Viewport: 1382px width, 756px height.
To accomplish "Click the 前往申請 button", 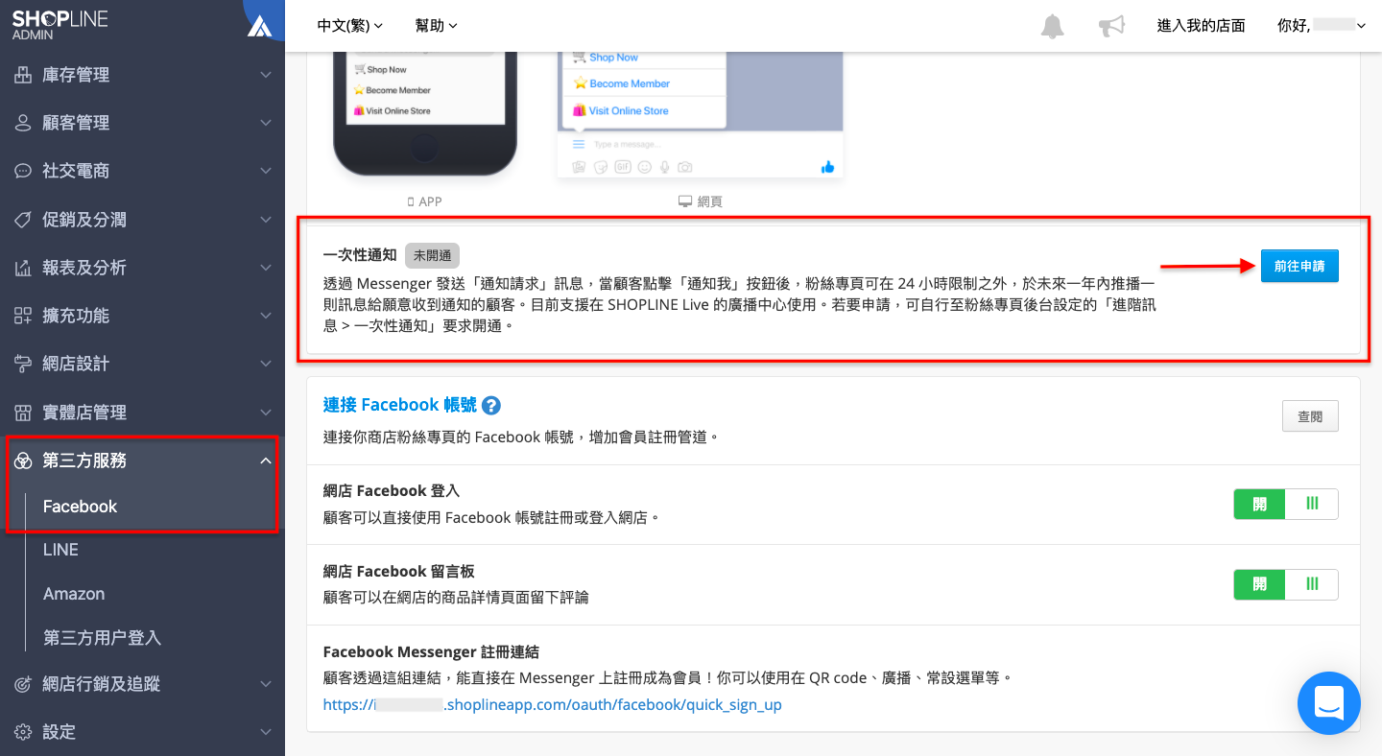I will 1299,266.
